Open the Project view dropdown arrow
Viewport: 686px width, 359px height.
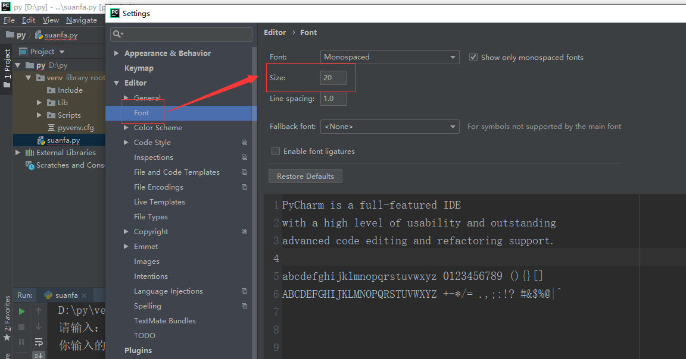coord(62,52)
